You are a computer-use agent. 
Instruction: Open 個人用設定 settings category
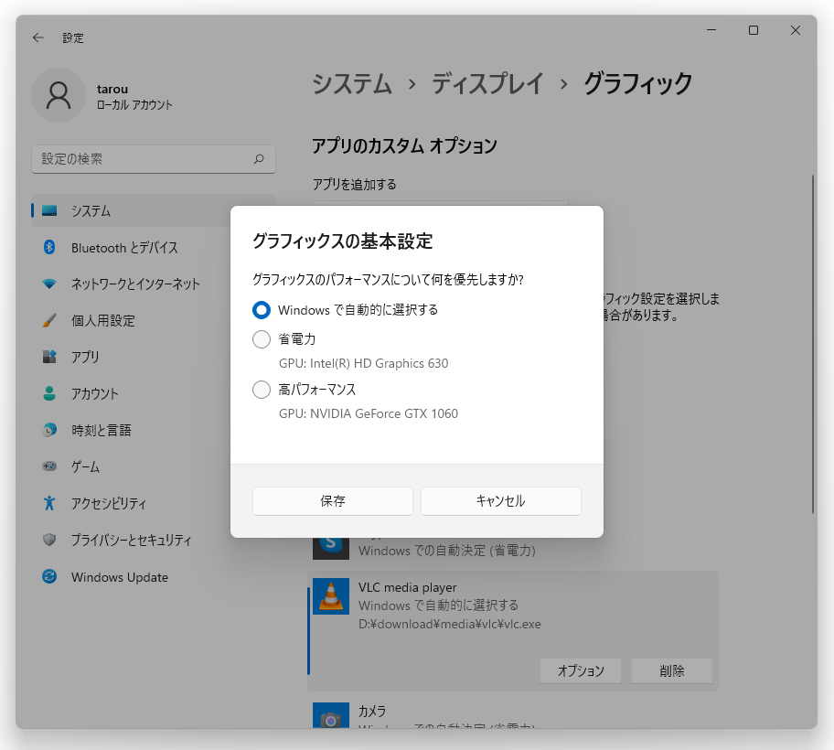coord(154,320)
